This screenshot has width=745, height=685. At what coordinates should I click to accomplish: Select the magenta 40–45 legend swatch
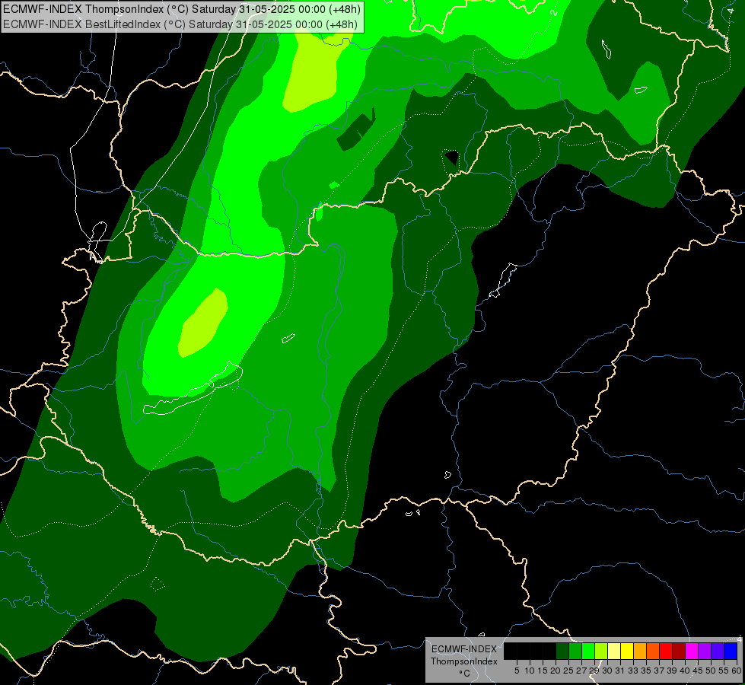coord(692,651)
